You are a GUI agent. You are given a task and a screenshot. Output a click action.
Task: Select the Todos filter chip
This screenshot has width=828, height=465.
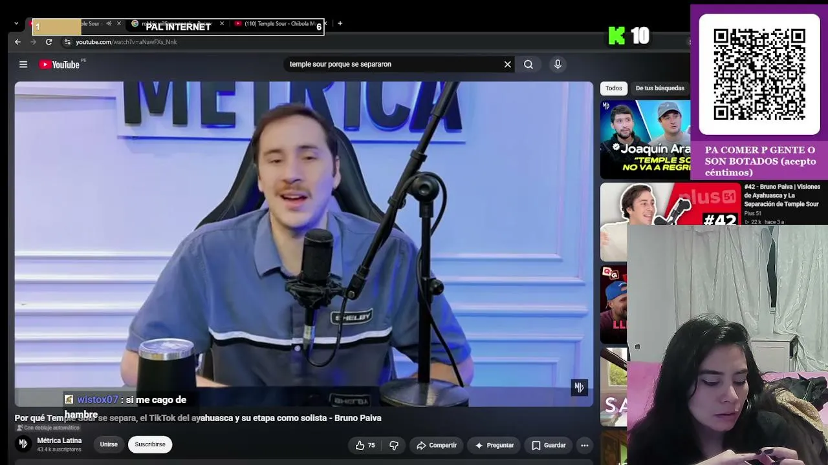click(614, 88)
